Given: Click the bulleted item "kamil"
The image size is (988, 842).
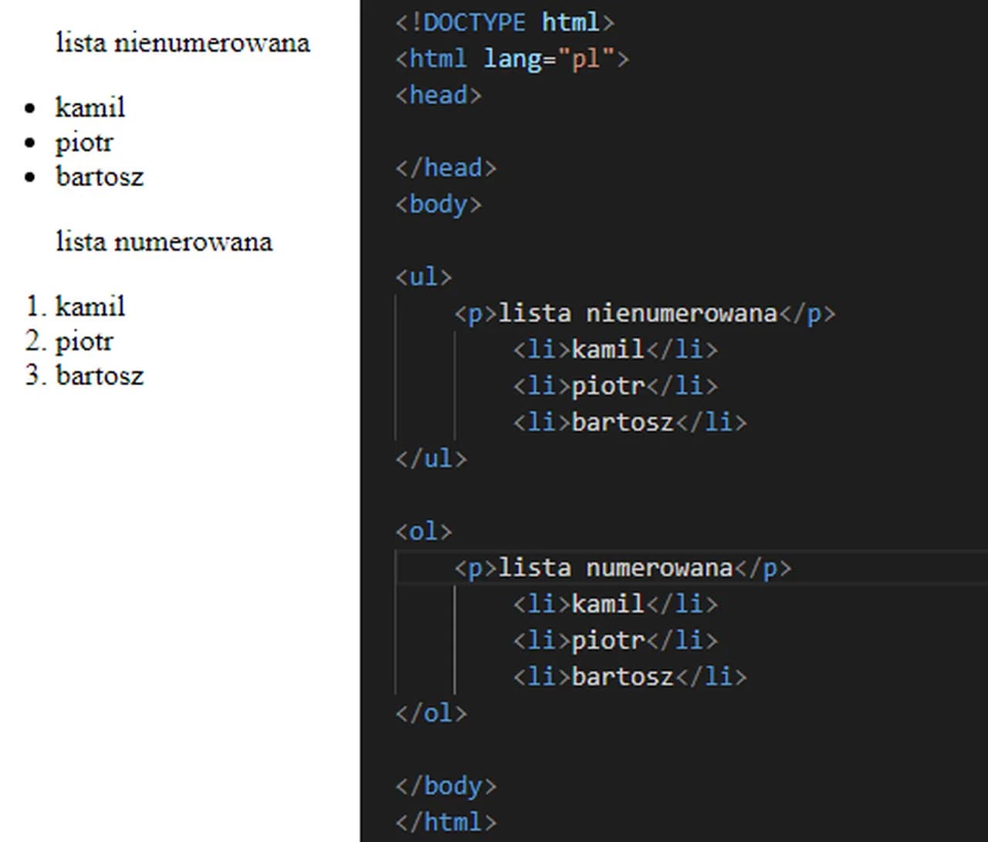Looking at the screenshot, I should 90,107.
